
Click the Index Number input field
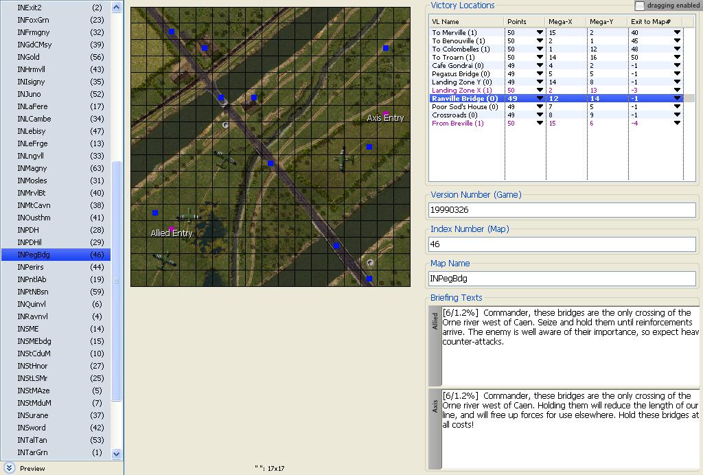click(562, 244)
